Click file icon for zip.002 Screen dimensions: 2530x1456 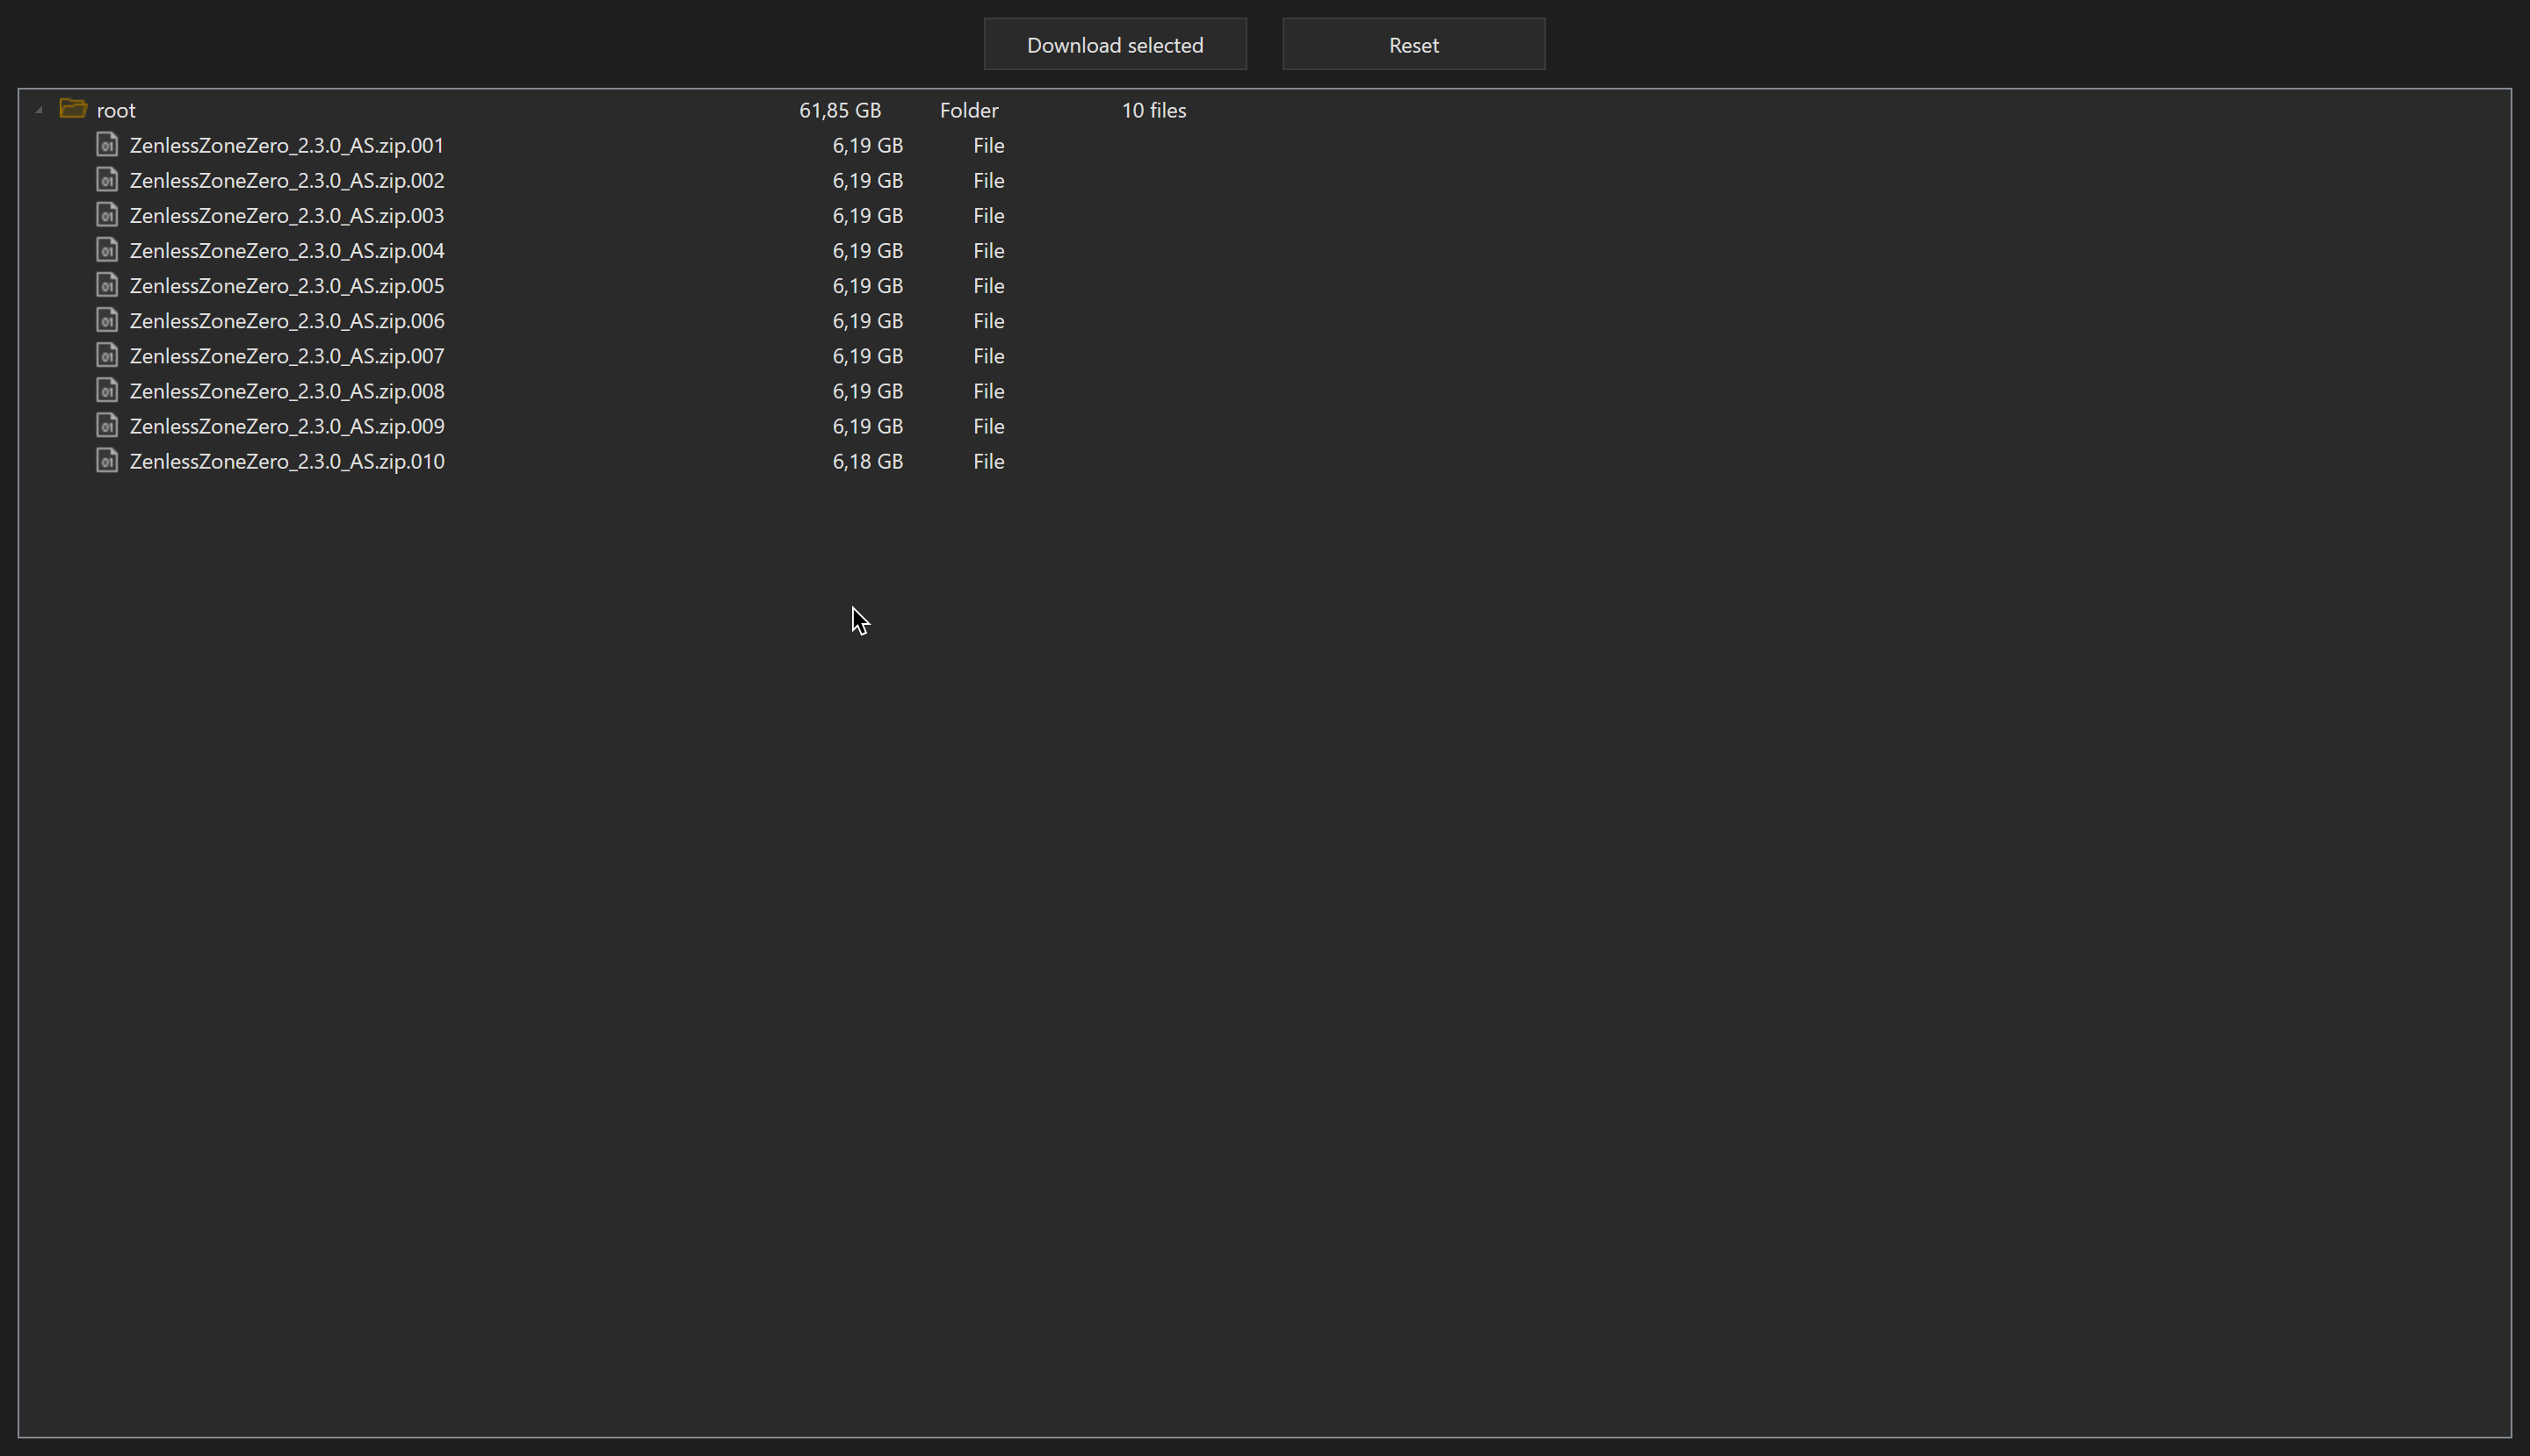[107, 180]
